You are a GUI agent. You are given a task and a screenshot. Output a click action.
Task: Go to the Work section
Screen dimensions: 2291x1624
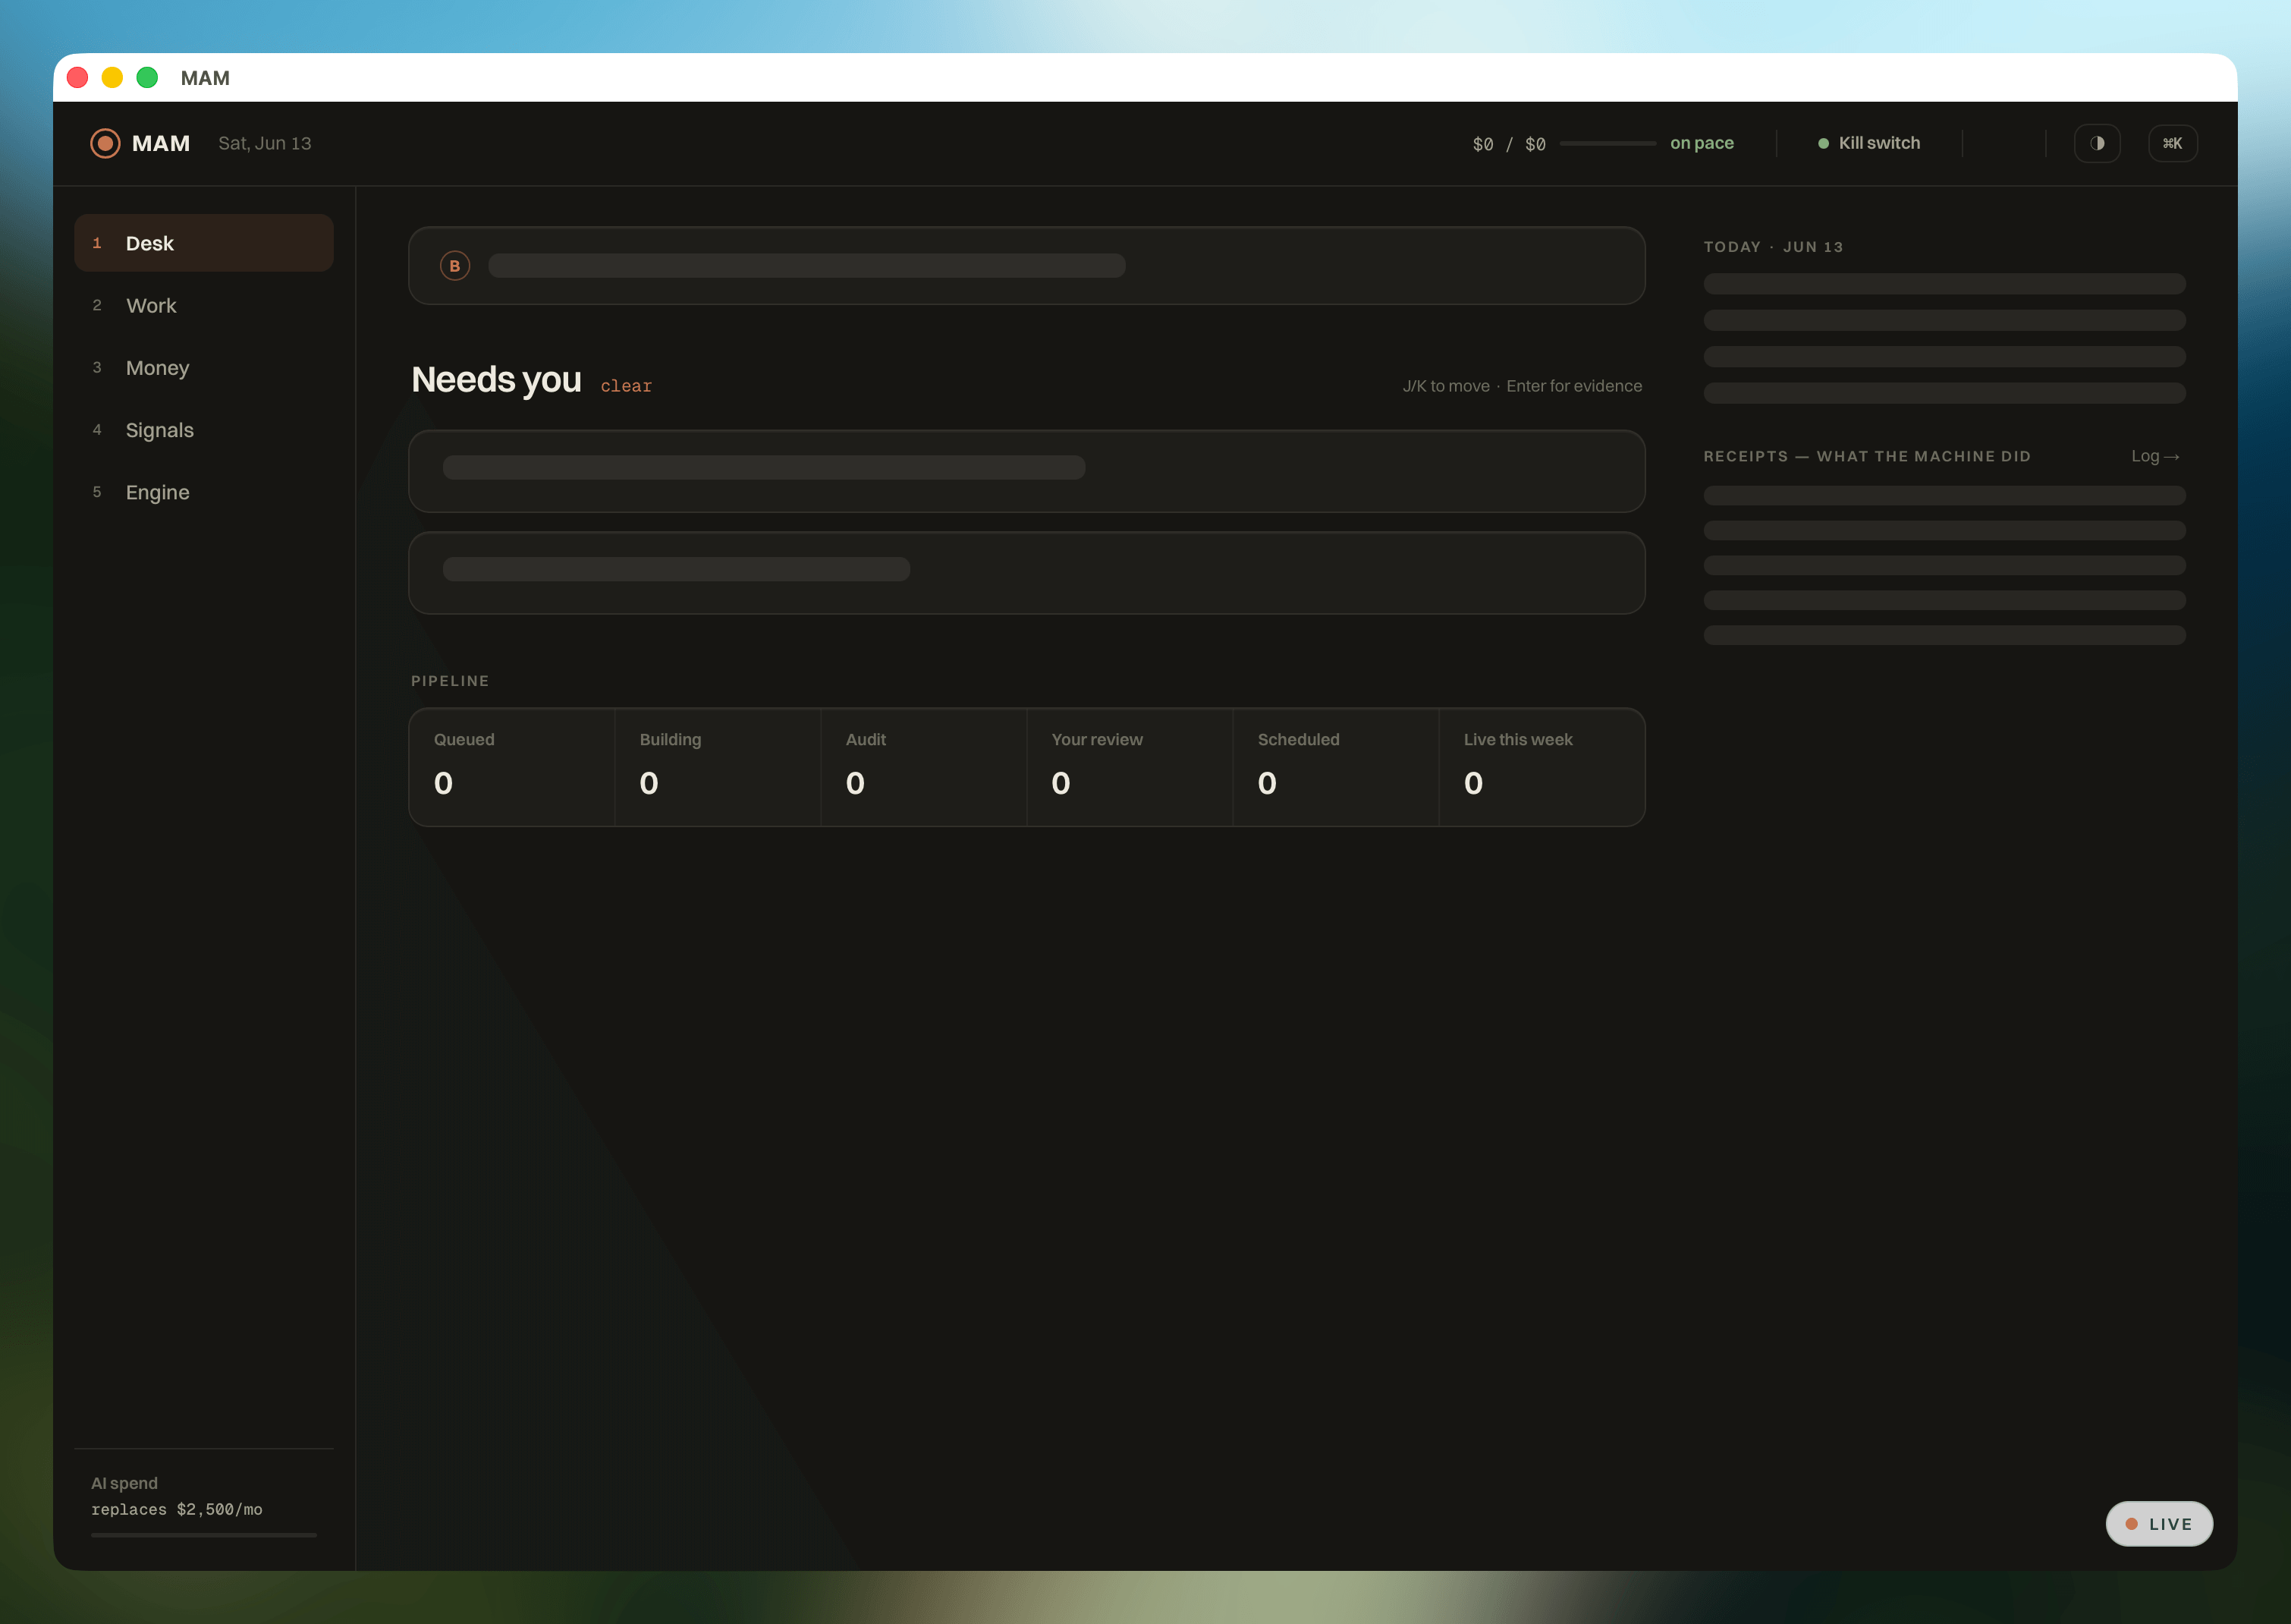[204, 305]
